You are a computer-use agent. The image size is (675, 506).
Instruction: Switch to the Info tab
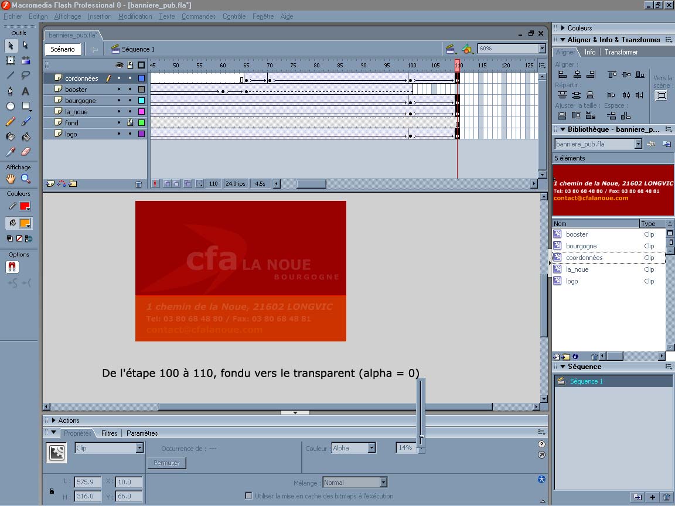(x=590, y=52)
